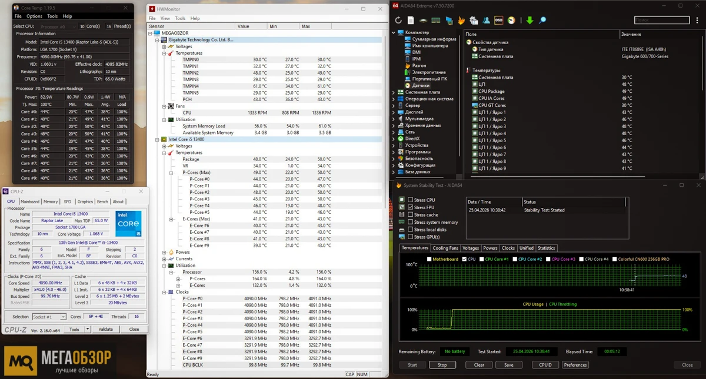
Task: Expand the Операционная система node in AIDA64
Action: [394, 99]
